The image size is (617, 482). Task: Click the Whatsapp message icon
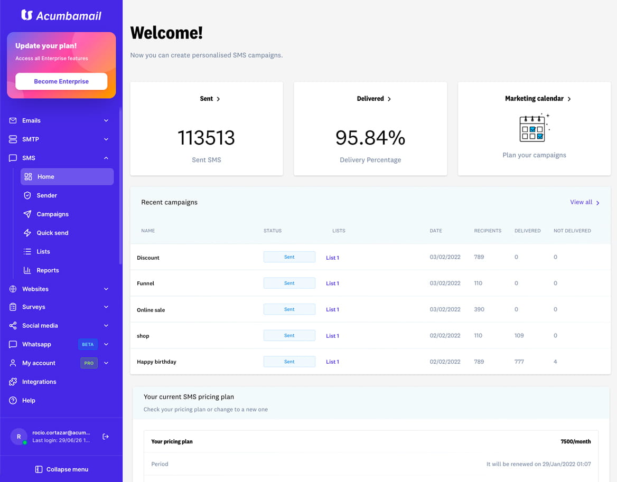[13, 344]
